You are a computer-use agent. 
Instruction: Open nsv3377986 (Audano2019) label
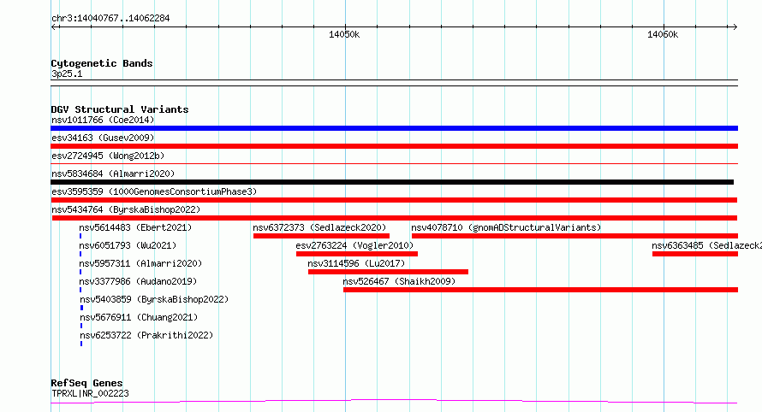[x=138, y=281]
